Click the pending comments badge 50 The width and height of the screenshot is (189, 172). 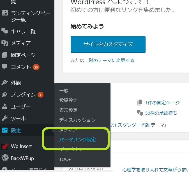point(36,67)
